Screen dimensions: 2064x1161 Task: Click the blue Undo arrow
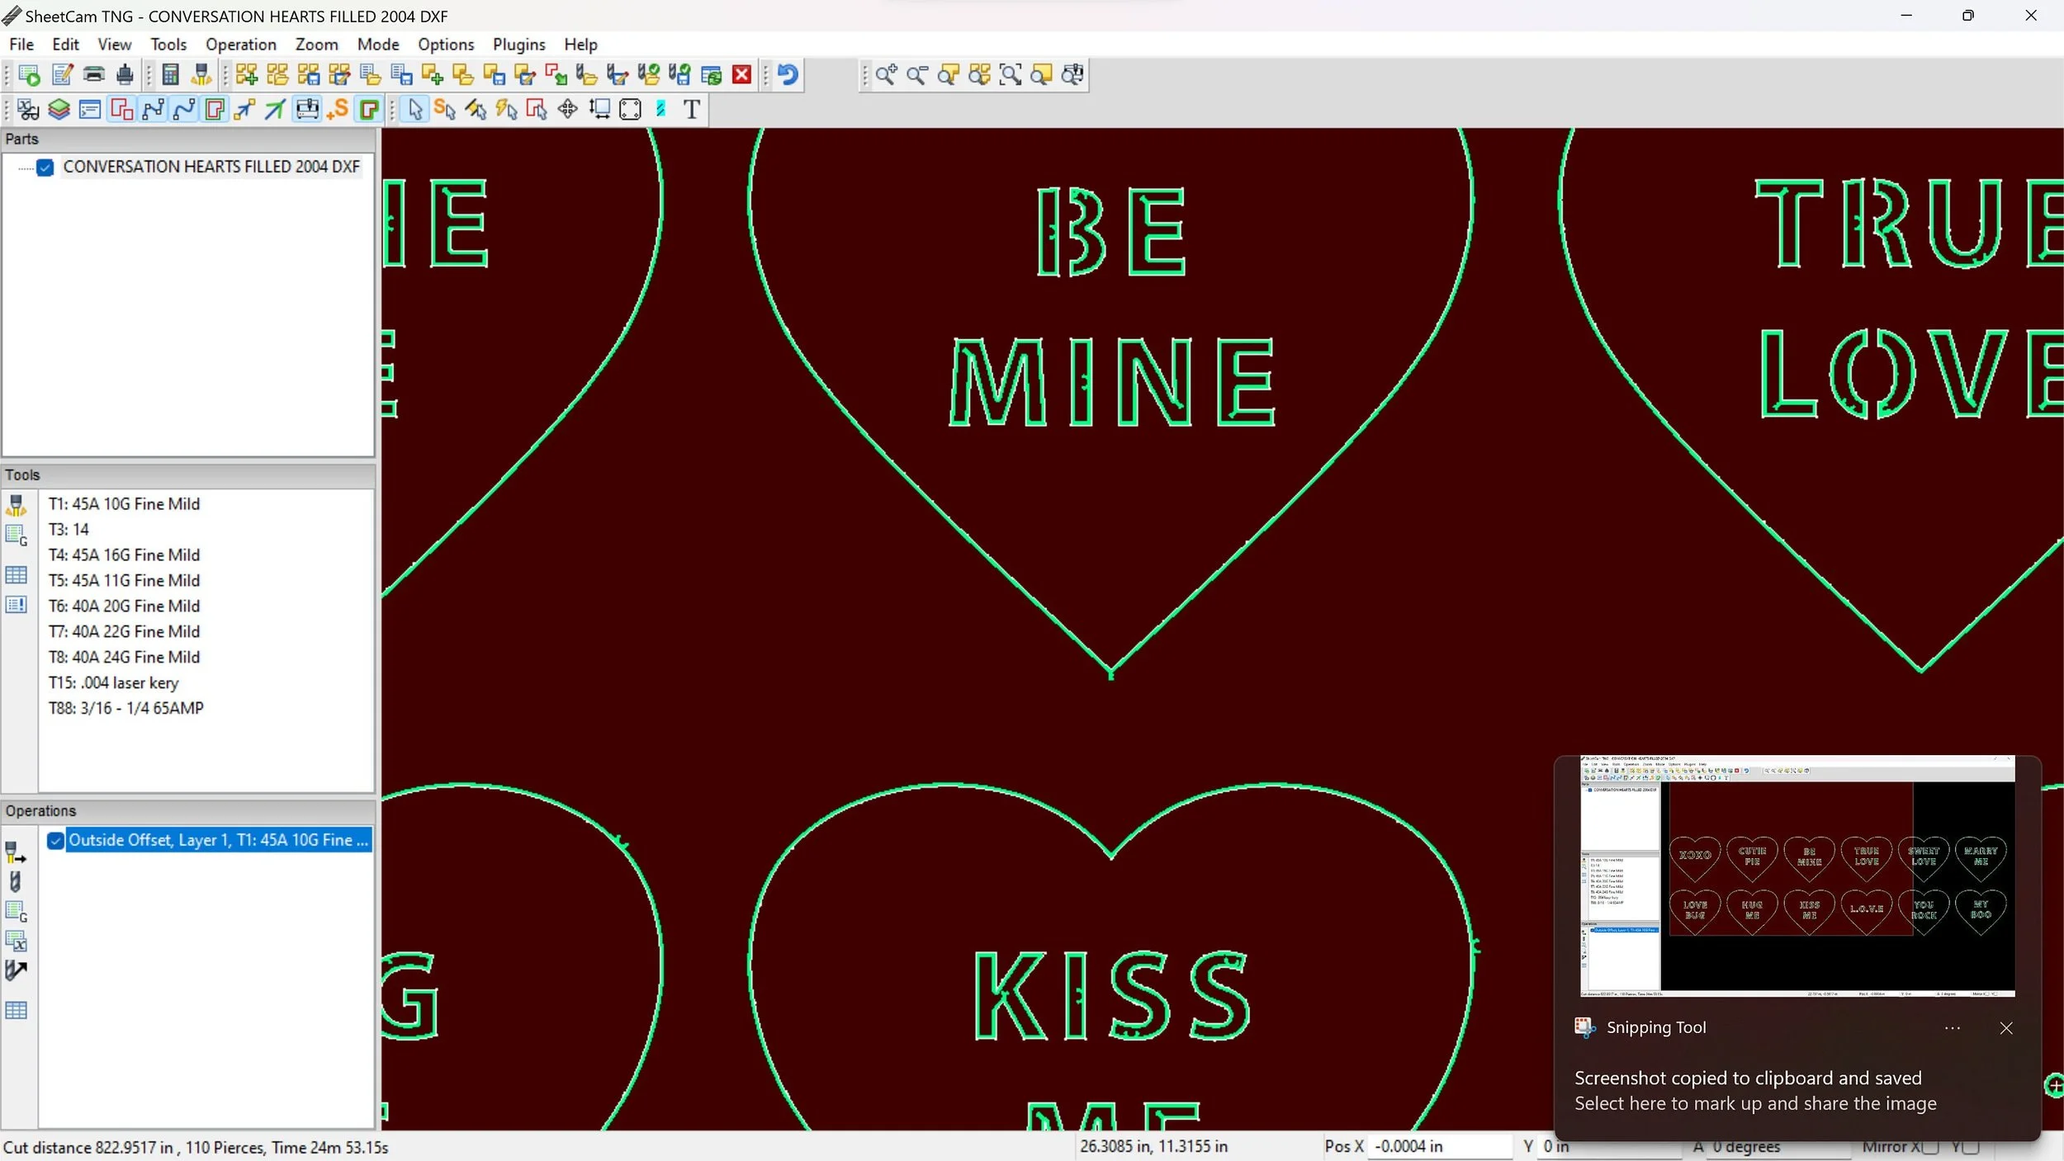click(788, 75)
